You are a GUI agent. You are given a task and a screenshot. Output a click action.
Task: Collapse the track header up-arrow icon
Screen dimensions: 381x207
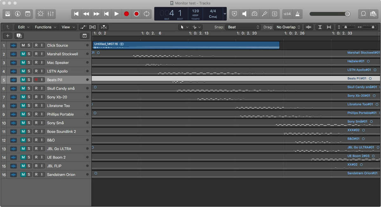8,27
